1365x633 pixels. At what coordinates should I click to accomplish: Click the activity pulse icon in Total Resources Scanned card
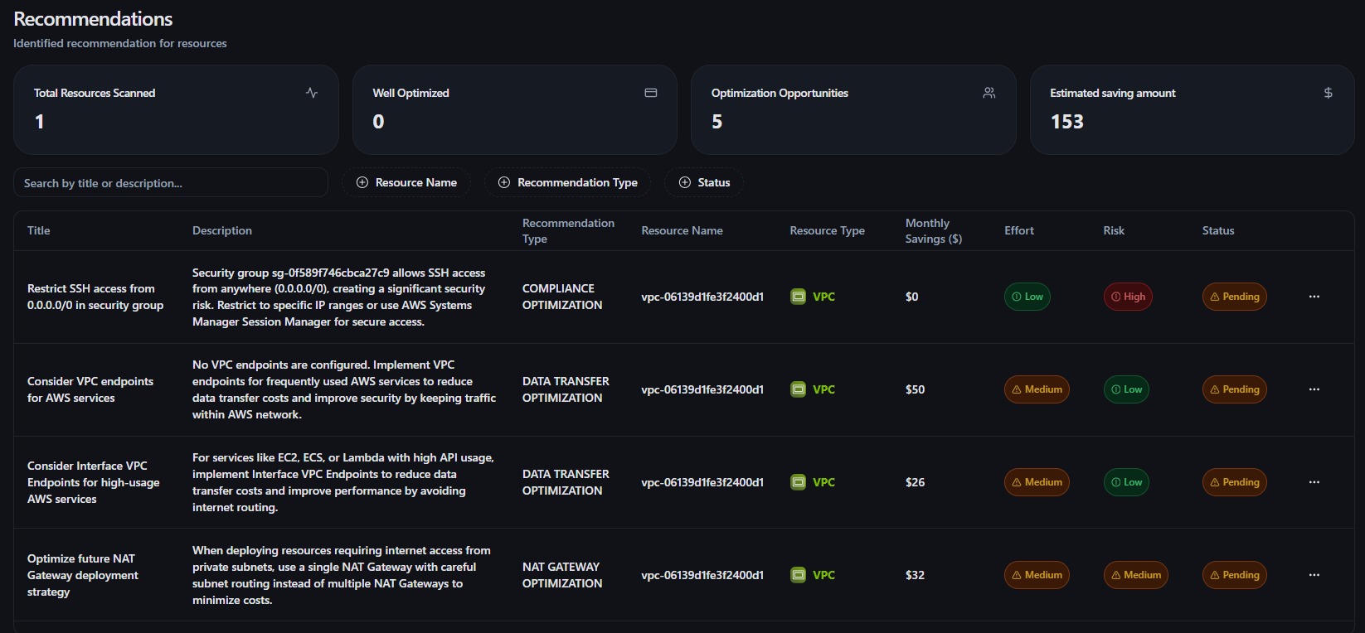(312, 93)
